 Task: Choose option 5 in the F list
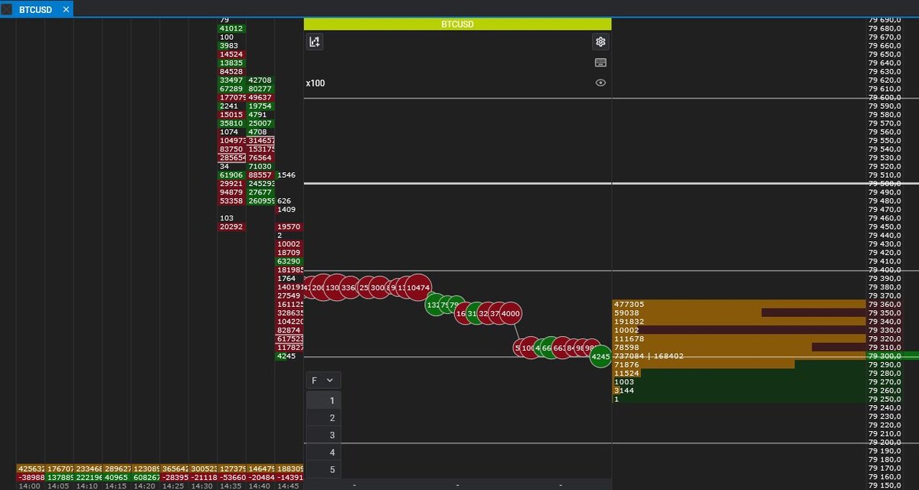pyautogui.click(x=323, y=470)
